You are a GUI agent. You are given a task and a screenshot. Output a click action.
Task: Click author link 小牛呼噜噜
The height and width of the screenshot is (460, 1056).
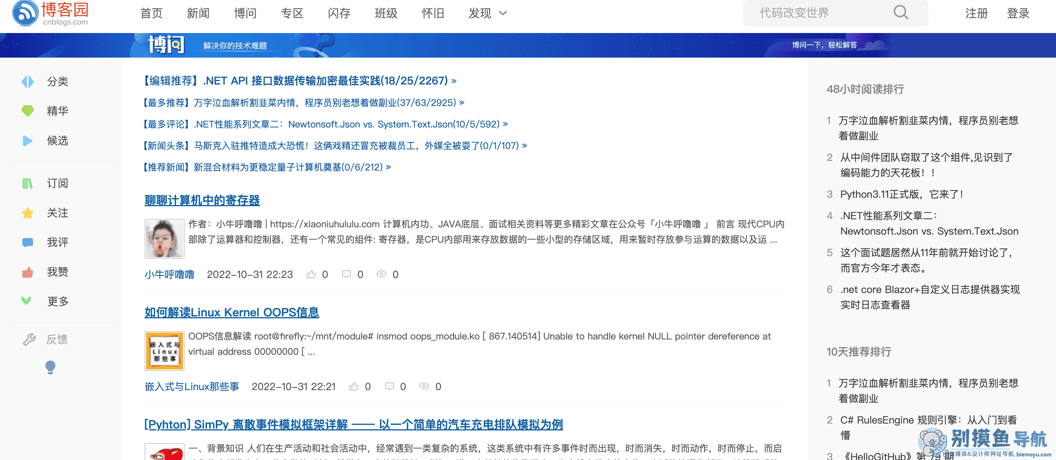169,274
